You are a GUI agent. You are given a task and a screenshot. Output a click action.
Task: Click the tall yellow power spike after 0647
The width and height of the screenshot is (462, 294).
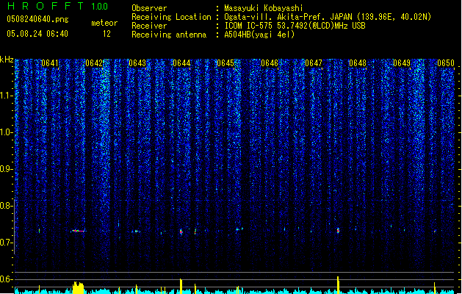pyautogui.click(x=339, y=285)
